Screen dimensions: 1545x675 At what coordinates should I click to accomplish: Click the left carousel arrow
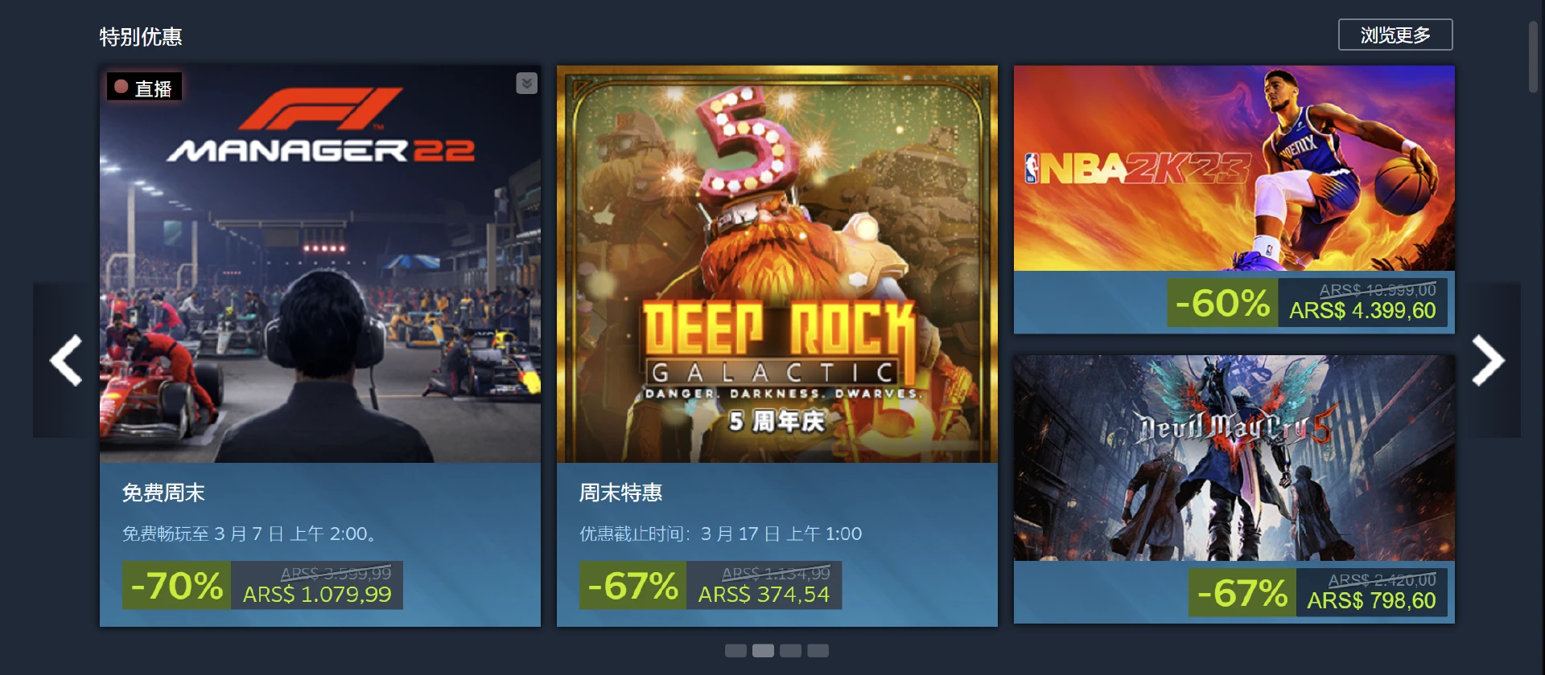pos(66,360)
